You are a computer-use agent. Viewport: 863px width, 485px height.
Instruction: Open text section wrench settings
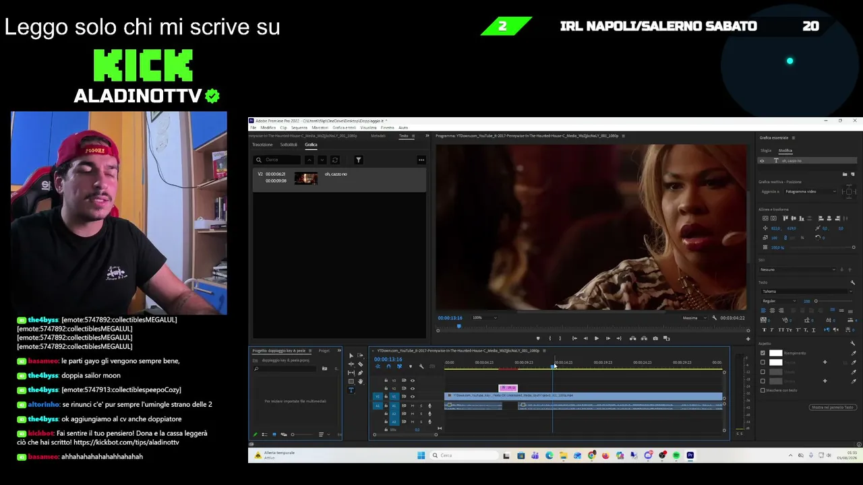coord(852,282)
